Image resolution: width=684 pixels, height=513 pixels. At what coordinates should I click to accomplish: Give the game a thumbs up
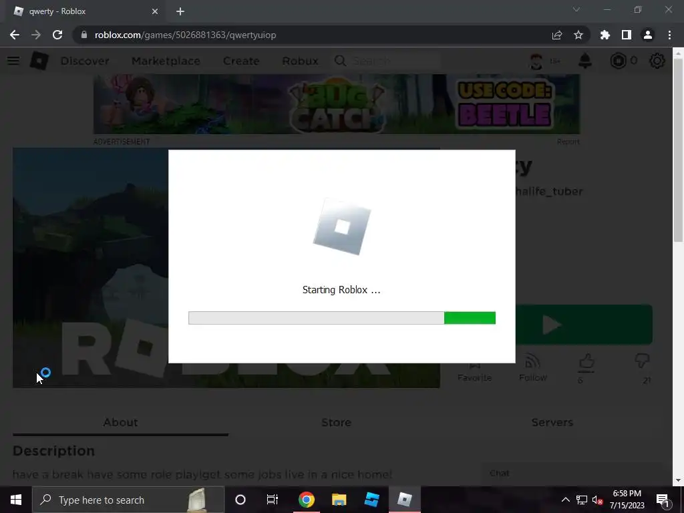pyautogui.click(x=586, y=363)
